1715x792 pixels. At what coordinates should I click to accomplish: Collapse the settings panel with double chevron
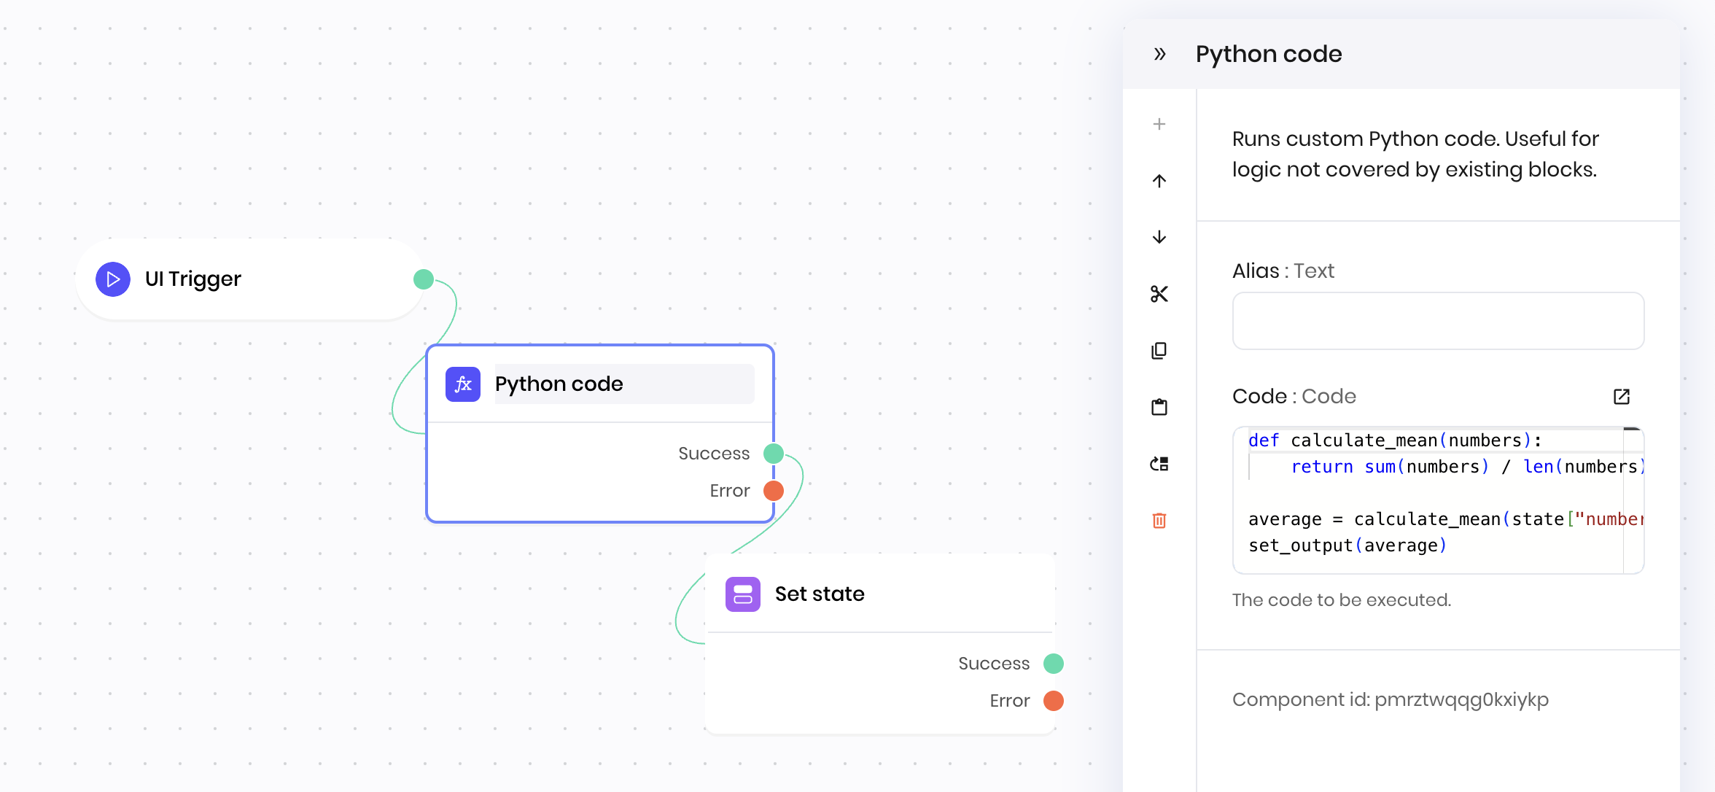point(1159,54)
